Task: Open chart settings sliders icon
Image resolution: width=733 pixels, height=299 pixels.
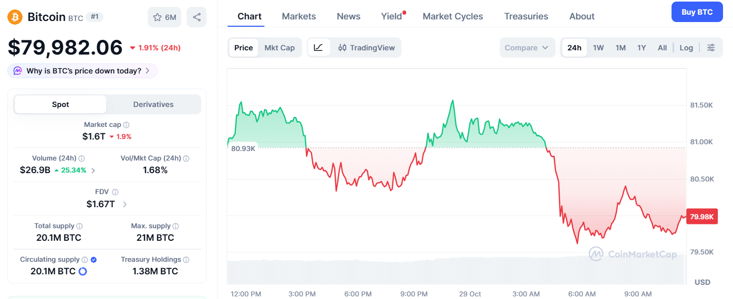Action: click(711, 48)
